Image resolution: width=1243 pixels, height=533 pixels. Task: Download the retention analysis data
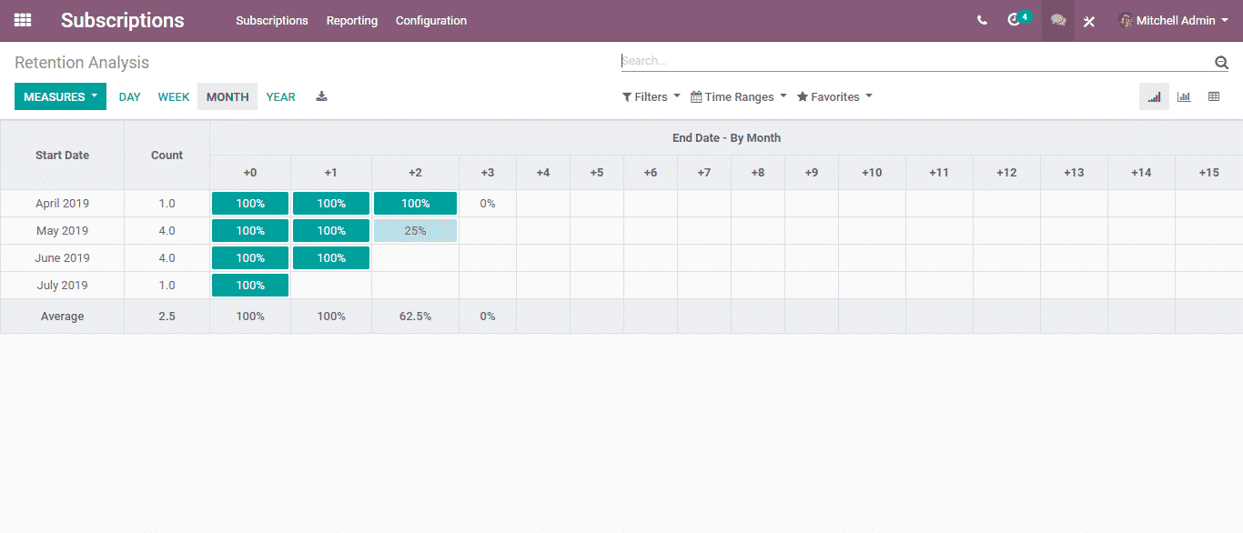pyautogui.click(x=321, y=96)
